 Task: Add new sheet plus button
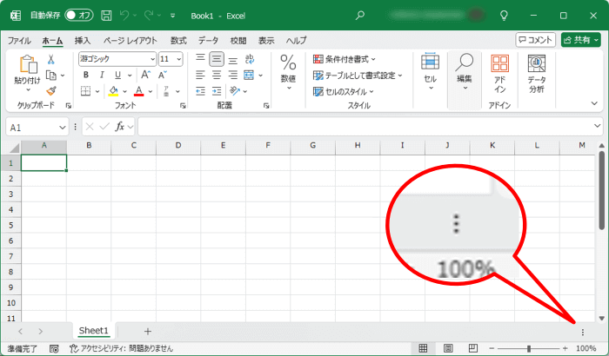[148, 332]
